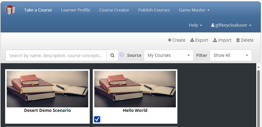Image resolution: width=262 pixels, height=127 pixels.
Task: Click the search help question-mark icon
Action: coord(122,55)
